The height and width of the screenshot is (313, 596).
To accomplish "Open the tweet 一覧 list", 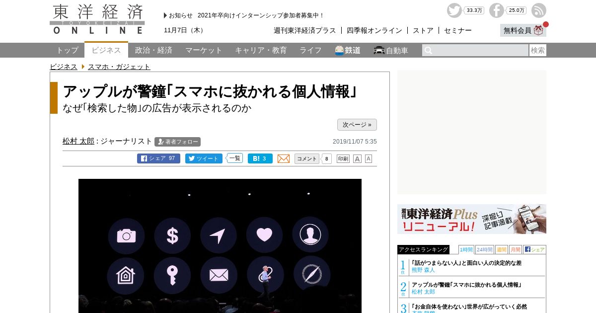I will point(234,158).
